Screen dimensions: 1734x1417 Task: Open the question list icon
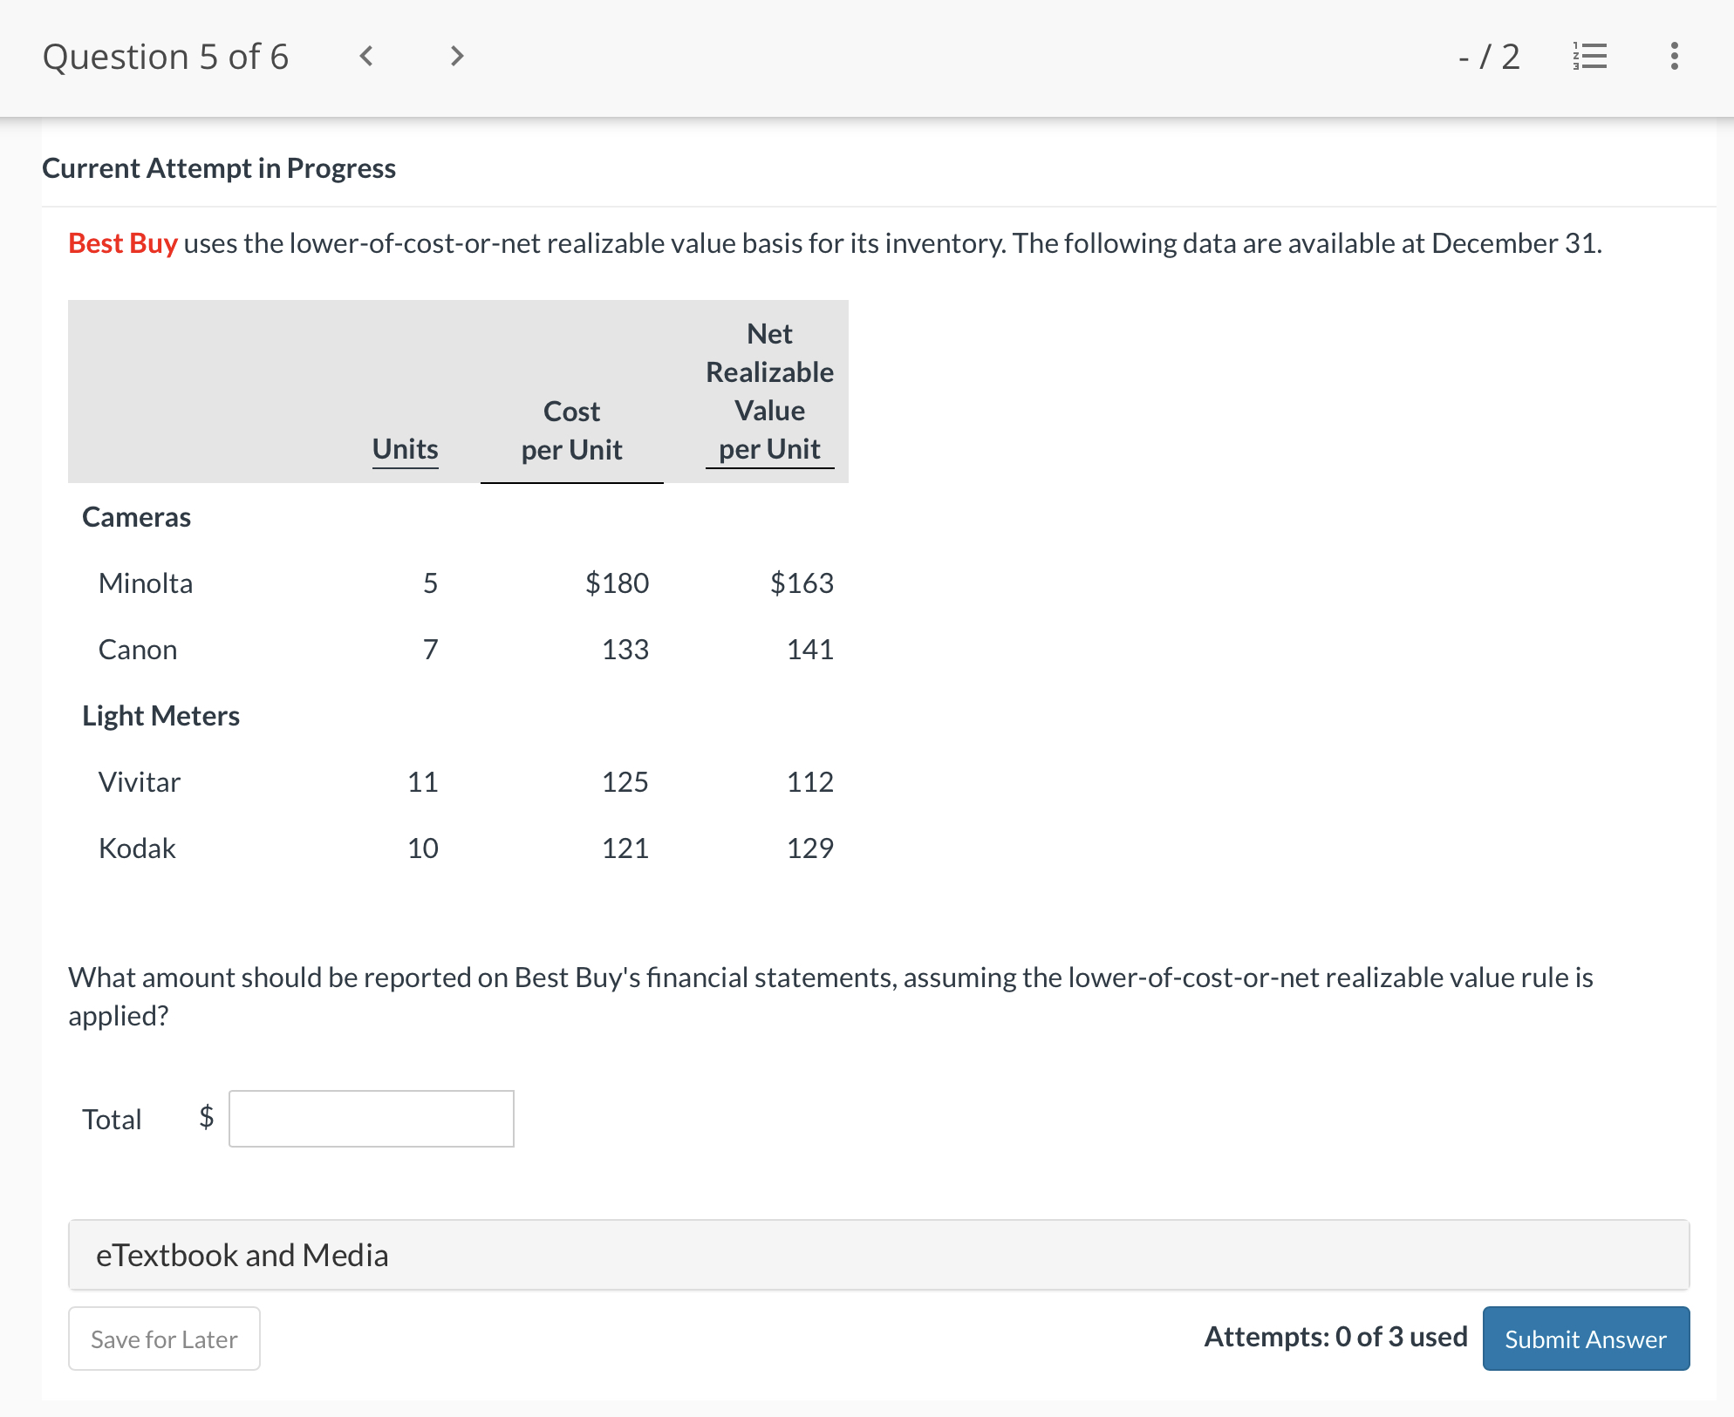point(1589,57)
